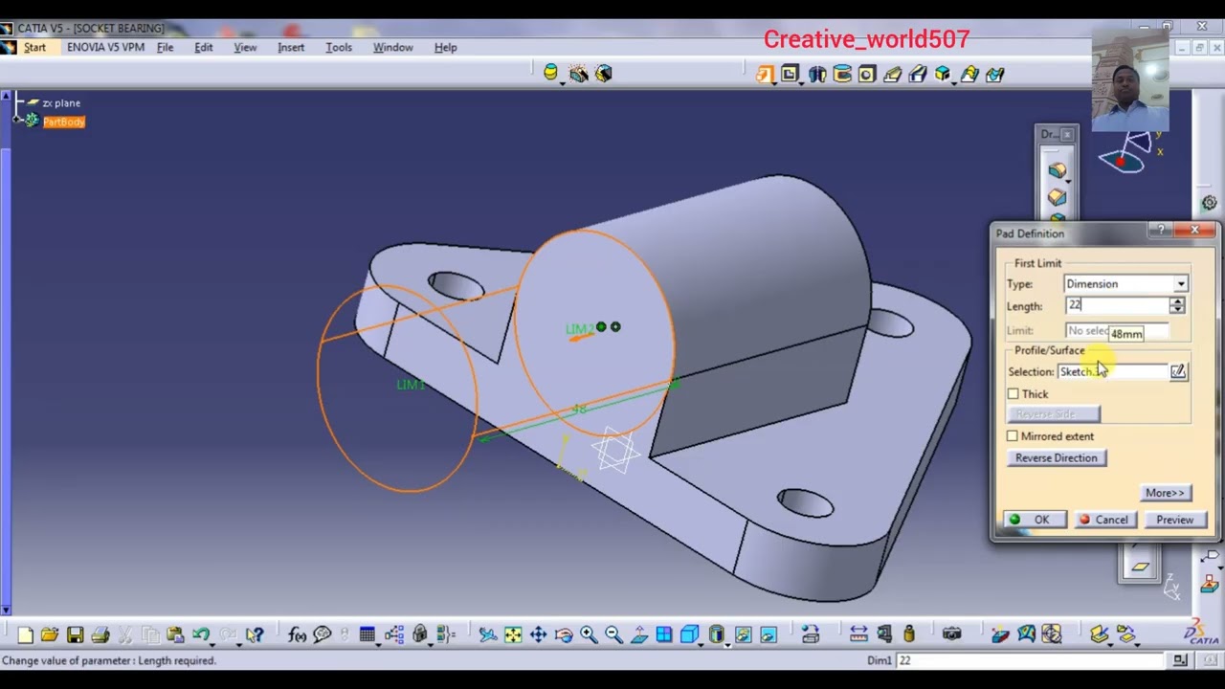Open the Formula f(x) tool
Screen dimensions: 1225x689
click(297, 634)
